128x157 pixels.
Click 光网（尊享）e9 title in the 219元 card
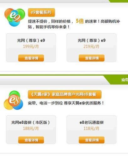tap(92, 41)
